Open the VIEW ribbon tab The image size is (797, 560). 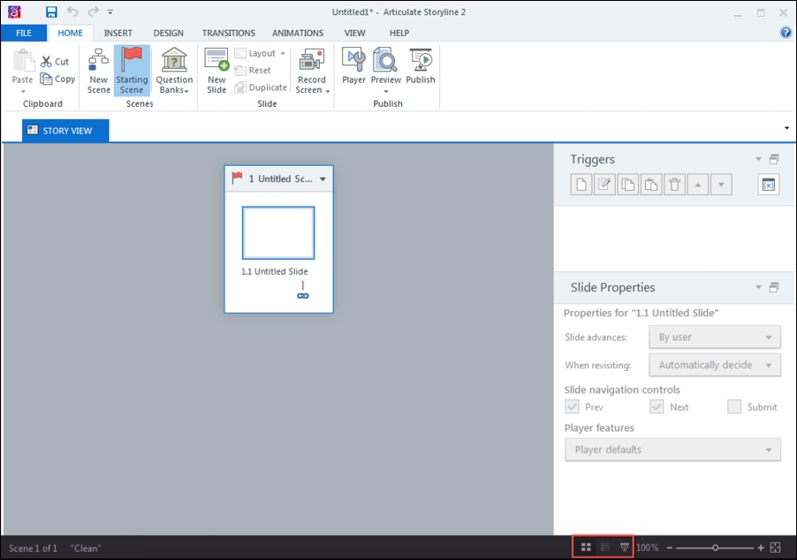(x=355, y=33)
